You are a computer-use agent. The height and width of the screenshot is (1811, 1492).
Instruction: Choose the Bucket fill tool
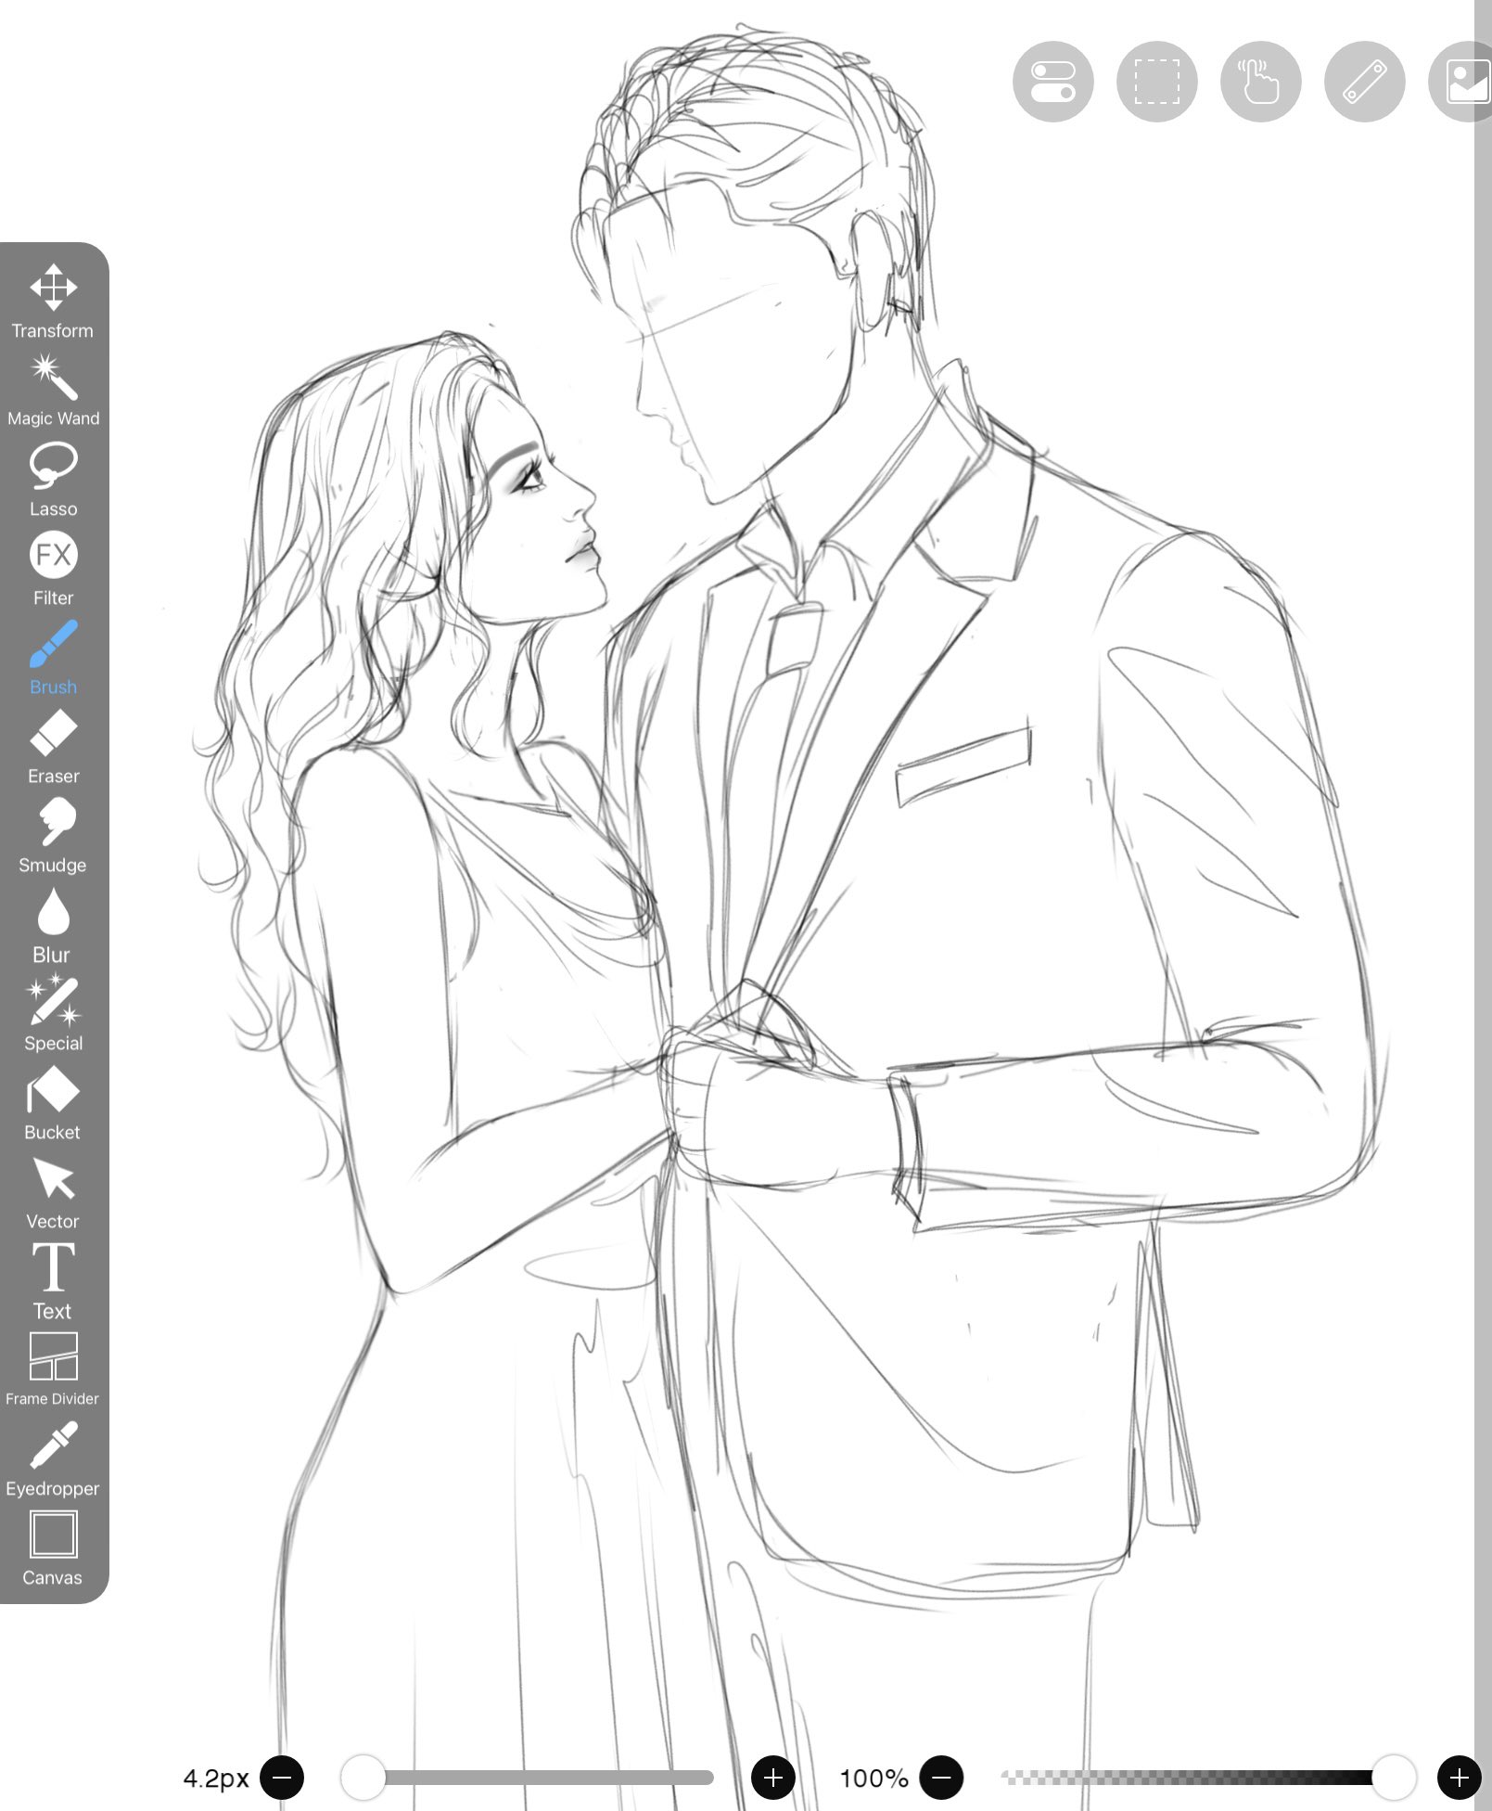click(x=53, y=1103)
